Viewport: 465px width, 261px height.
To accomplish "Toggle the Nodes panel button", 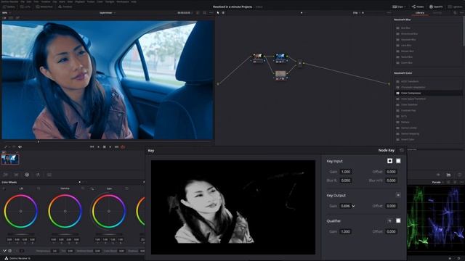I will 418,7.
